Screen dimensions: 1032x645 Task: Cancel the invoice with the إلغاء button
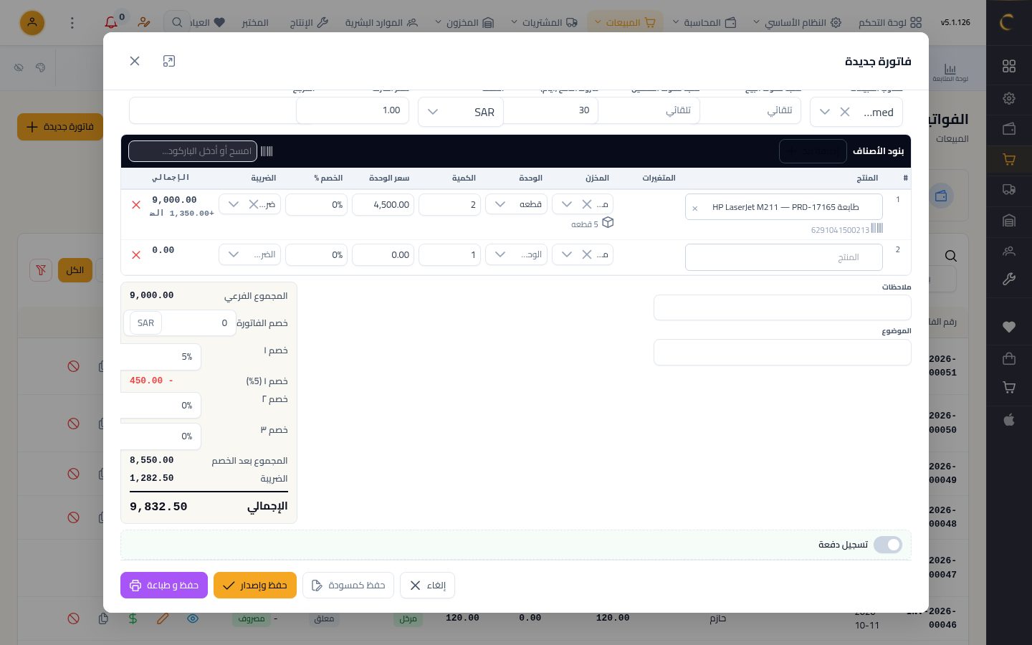tap(427, 586)
